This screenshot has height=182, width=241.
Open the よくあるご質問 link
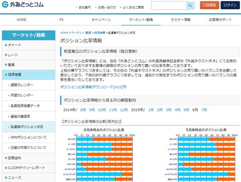coord(133,7)
